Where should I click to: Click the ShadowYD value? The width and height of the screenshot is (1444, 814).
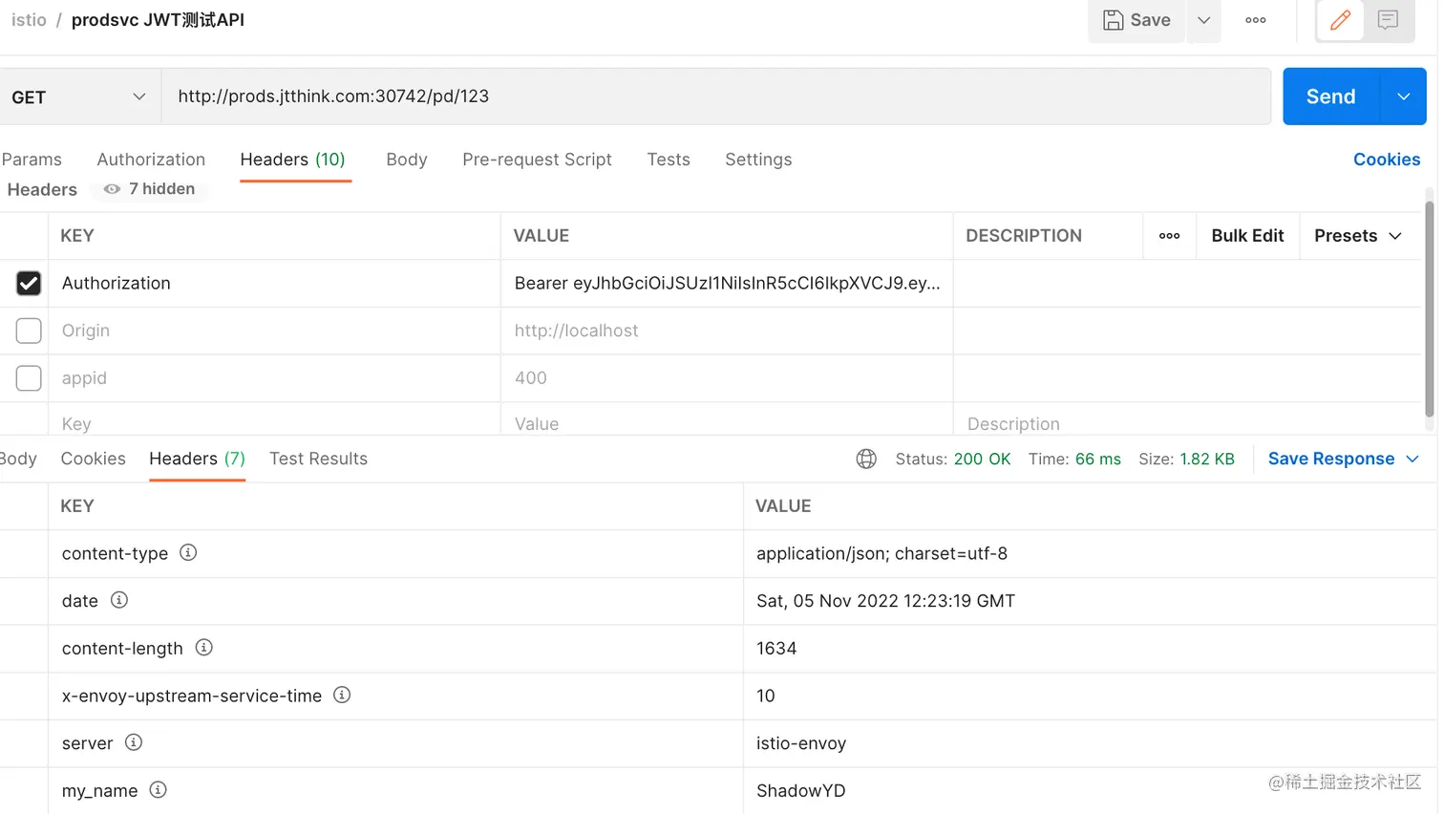[801, 791]
